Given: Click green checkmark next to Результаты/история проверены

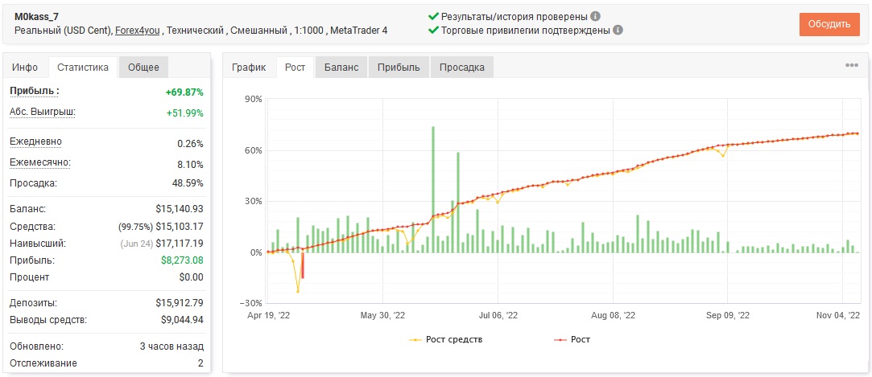Looking at the screenshot, I should coord(434,16).
